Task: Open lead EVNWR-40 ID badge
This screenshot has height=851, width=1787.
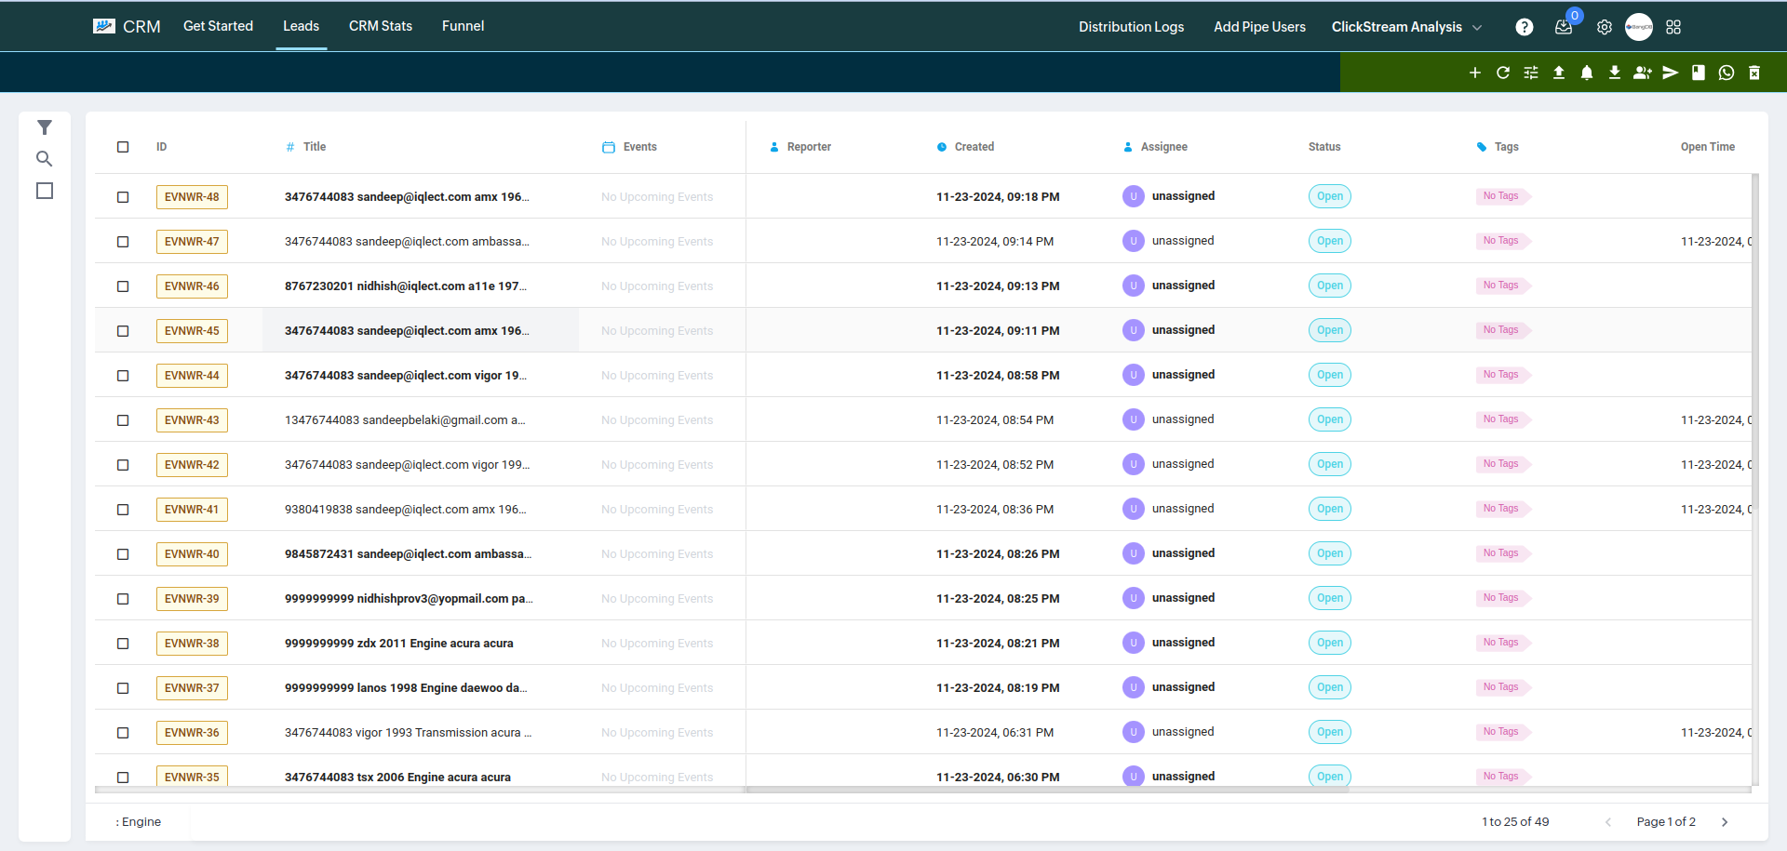Action: (192, 554)
